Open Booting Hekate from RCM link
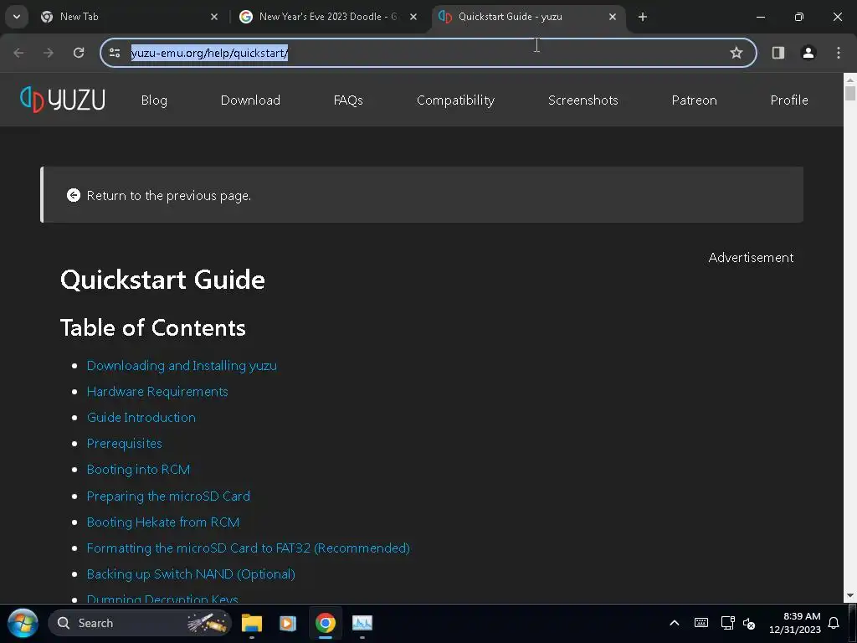857x643 pixels. point(163,522)
